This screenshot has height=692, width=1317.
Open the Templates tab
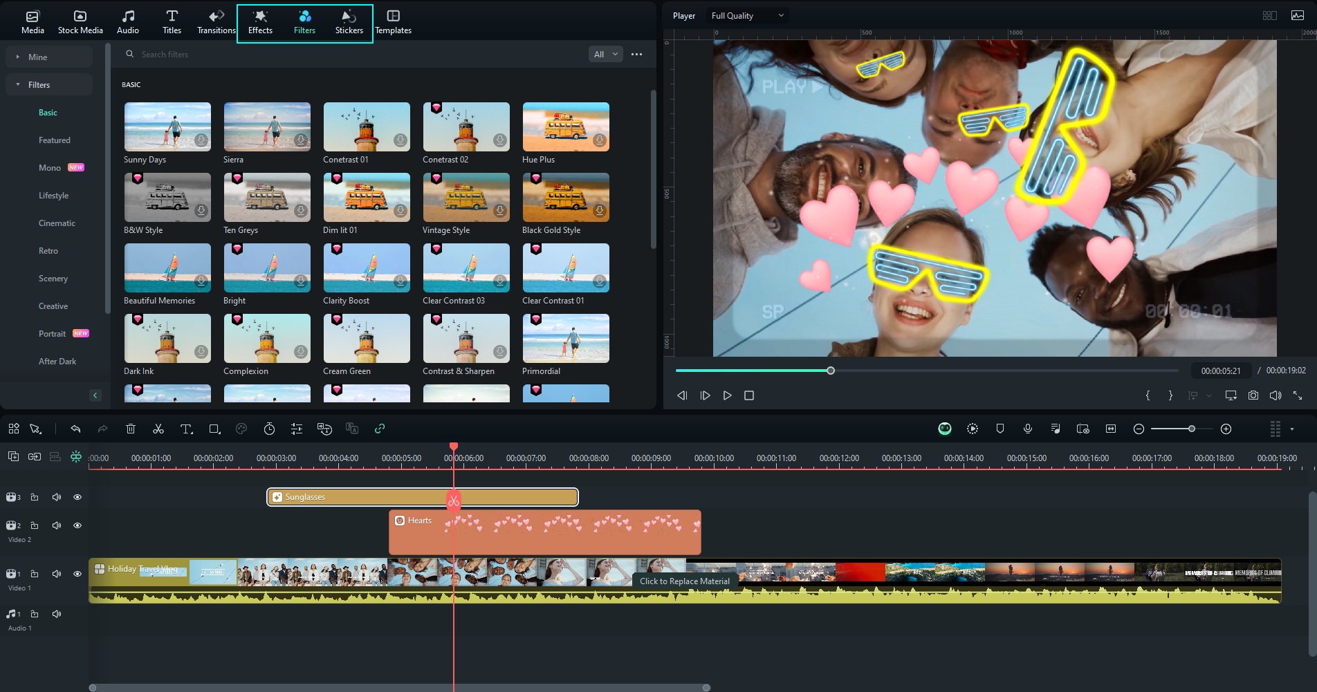[x=393, y=21]
